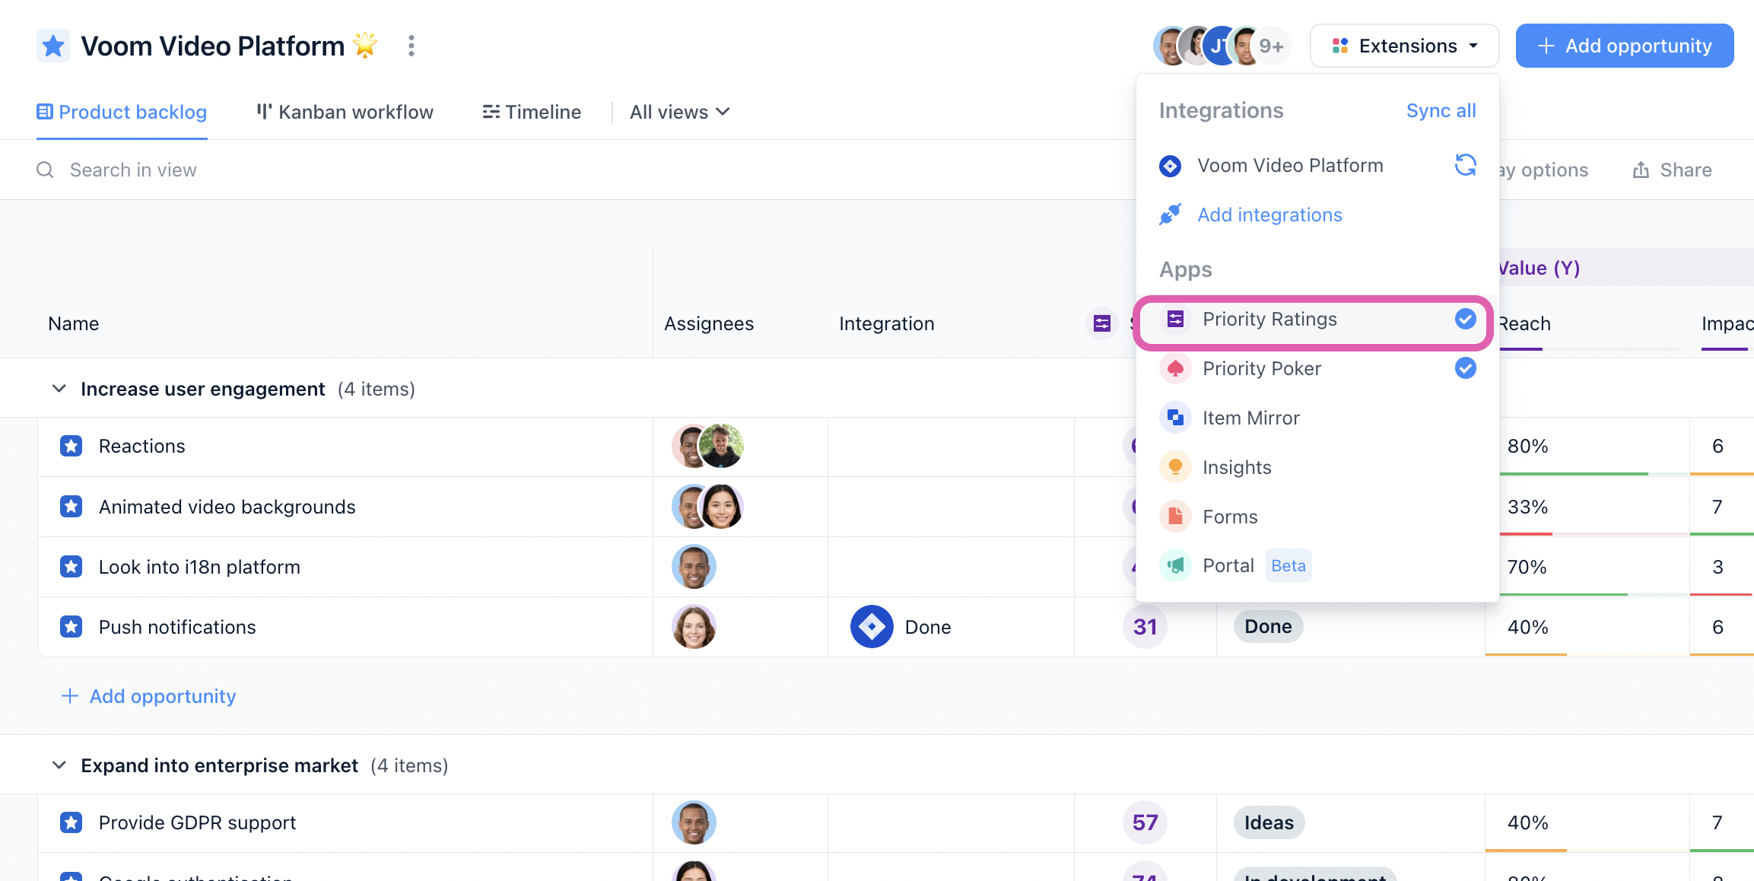Click the Name column header
This screenshot has width=1754, height=881.
(74, 324)
